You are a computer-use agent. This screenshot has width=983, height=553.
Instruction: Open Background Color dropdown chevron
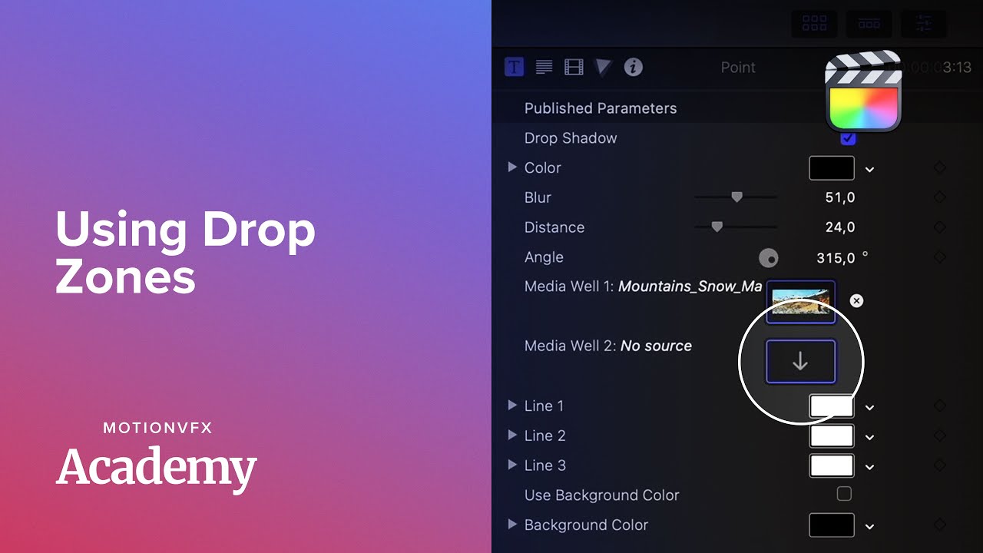coord(870,527)
